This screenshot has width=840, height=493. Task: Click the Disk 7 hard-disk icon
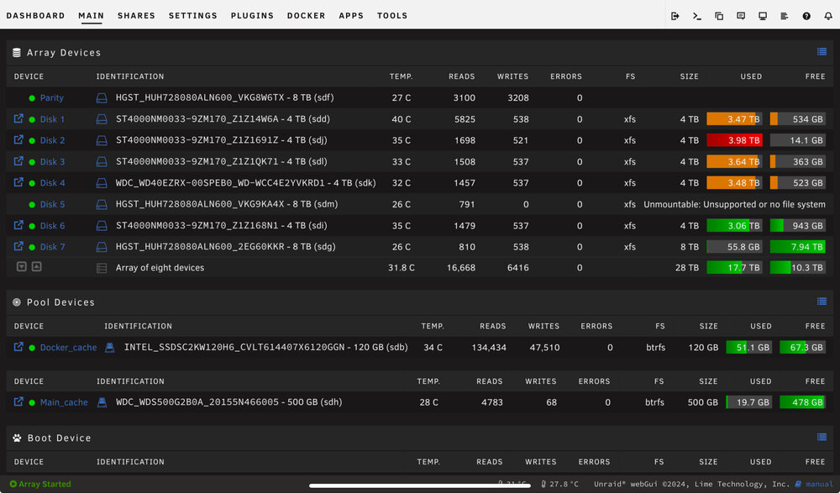point(102,247)
